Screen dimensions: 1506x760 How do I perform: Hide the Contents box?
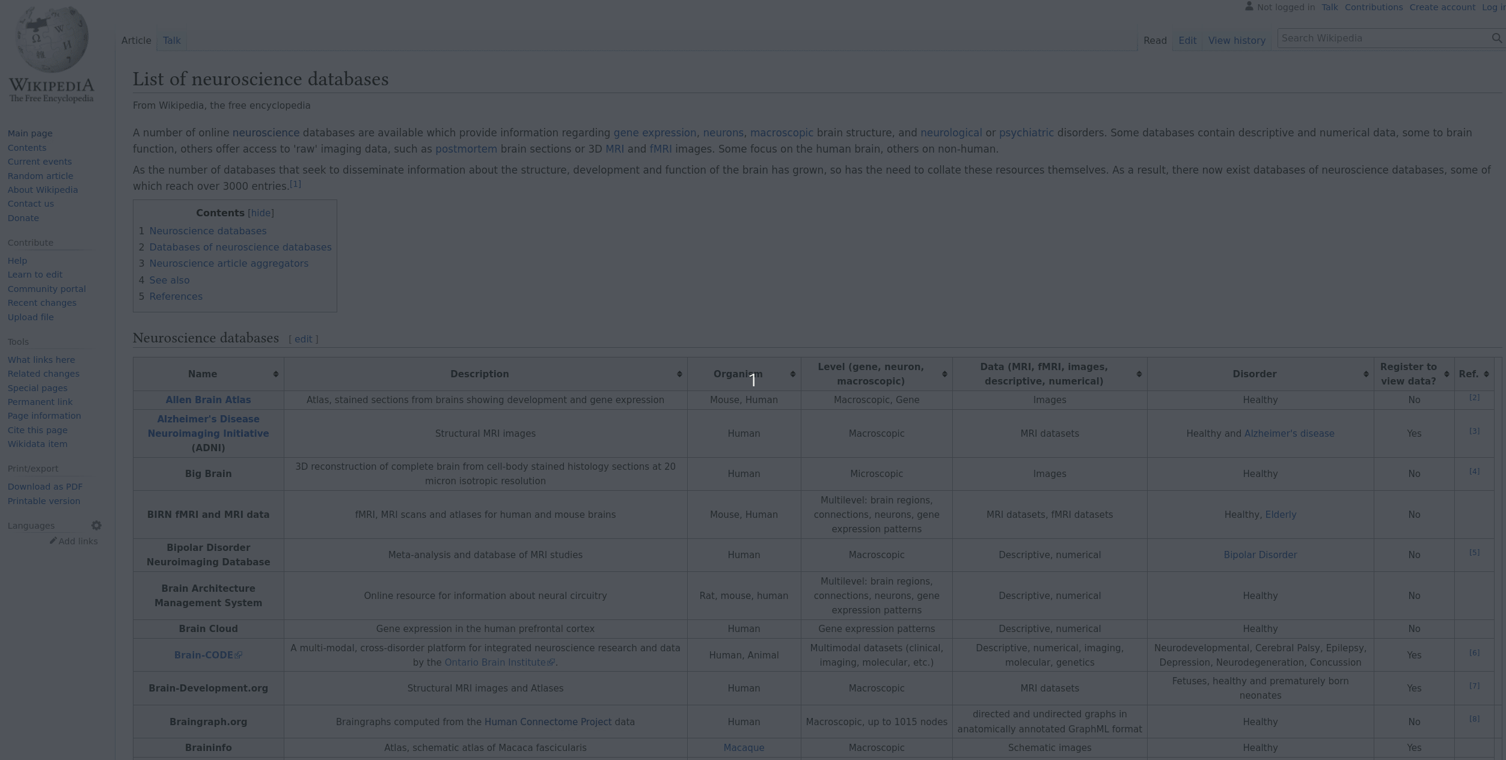tap(261, 213)
